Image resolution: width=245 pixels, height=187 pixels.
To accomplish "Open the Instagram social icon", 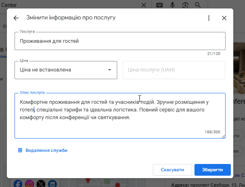I will tap(30, 184).
